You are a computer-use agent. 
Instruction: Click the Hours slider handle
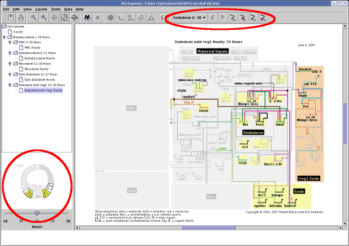tap(37, 213)
